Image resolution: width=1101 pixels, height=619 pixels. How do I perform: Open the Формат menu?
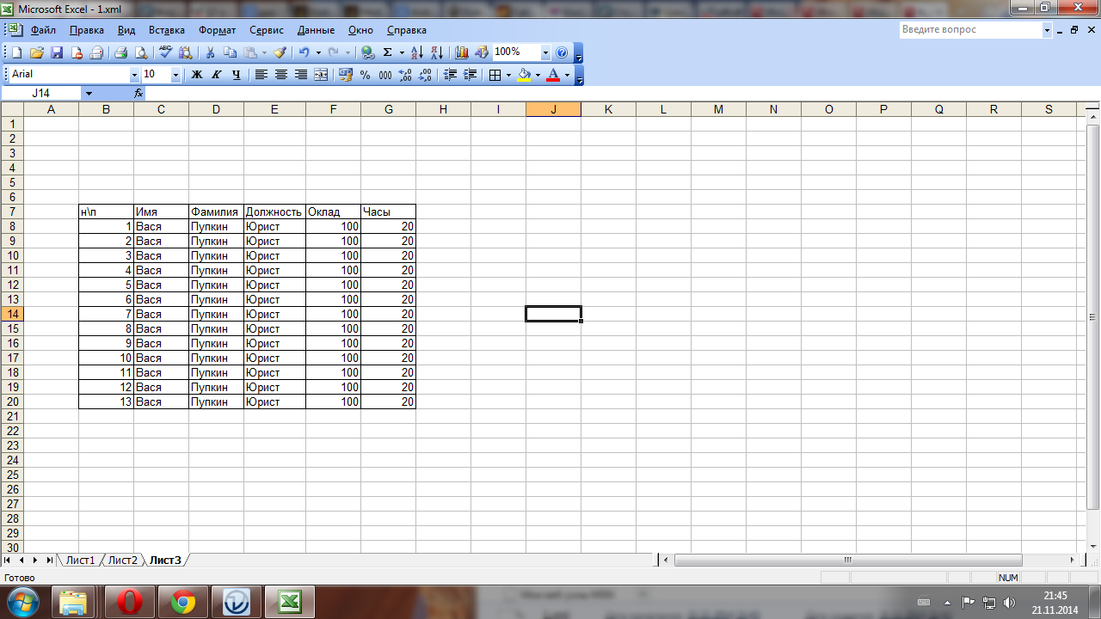tap(217, 30)
